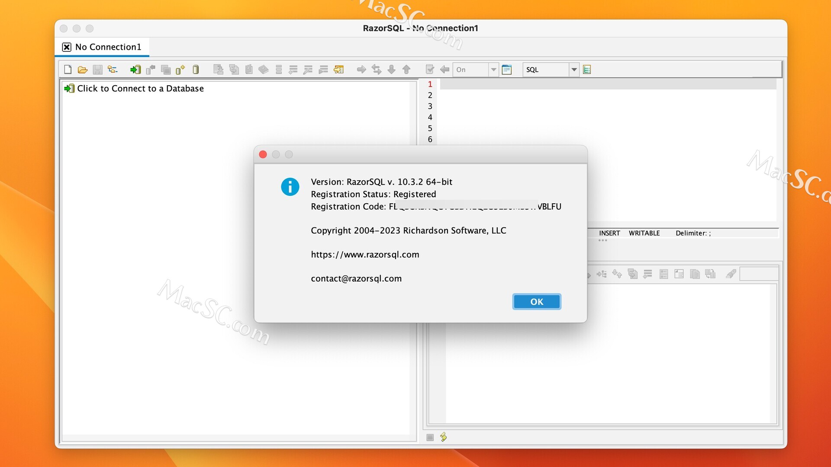Click the blue SQL editor window icon
The width and height of the screenshot is (831, 467).
pos(507,70)
